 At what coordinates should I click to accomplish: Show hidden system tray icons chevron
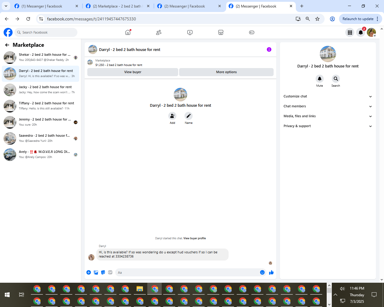pyautogui.click(x=335, y=295)
